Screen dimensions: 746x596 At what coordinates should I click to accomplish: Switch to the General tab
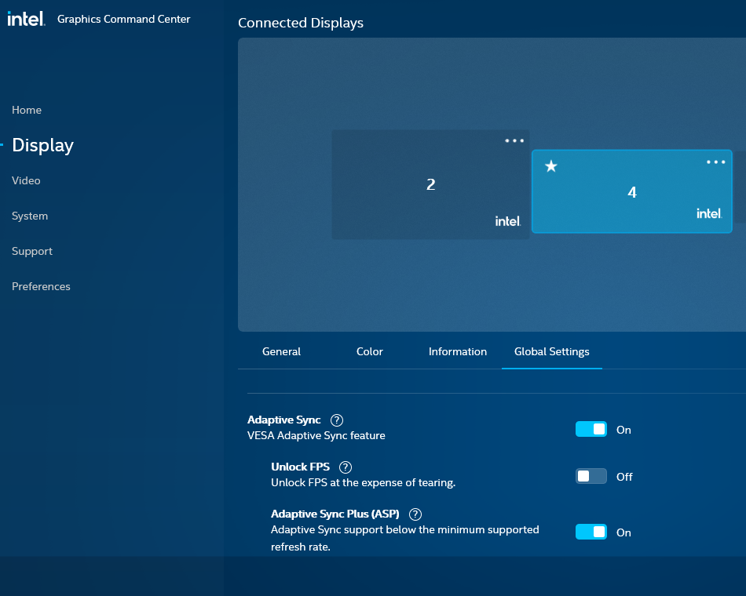(x=281, y=351)
